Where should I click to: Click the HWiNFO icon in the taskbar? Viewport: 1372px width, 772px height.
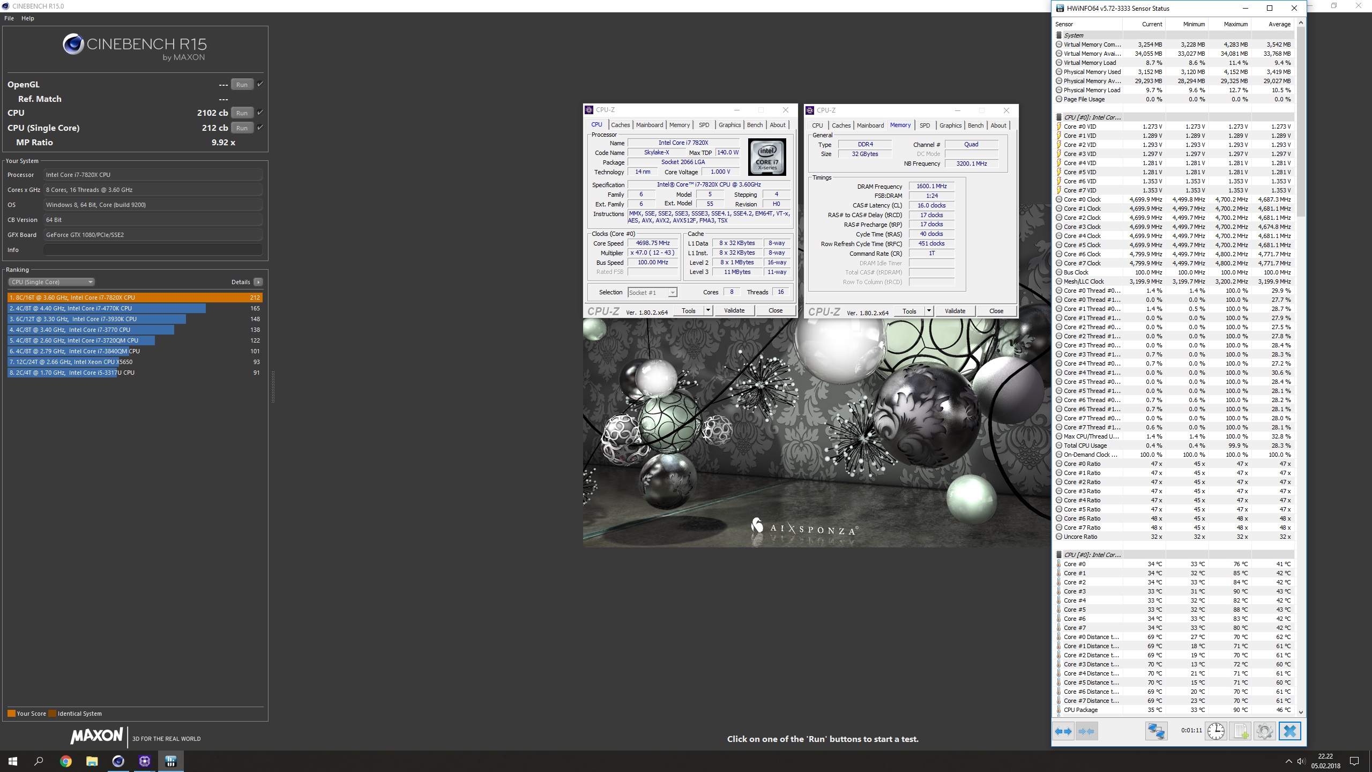coord(171,761)
